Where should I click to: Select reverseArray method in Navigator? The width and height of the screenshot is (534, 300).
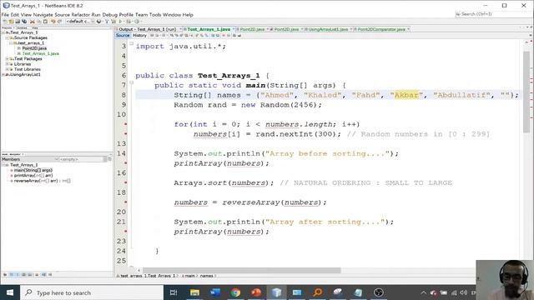pos(43,181)
